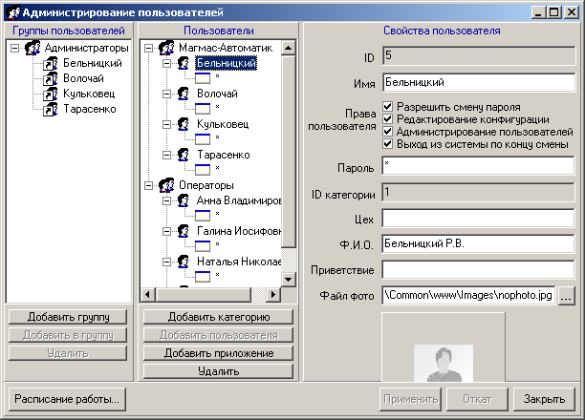The width and height of the screenshot is (585, 420).
Task: Click the horizontal scrollbar in users tree
Action: pyautogui.click(x=210, y=294)
